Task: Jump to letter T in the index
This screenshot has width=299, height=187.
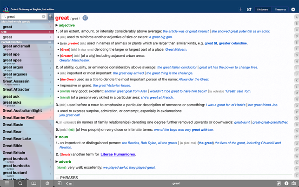Action: (297, 137)
